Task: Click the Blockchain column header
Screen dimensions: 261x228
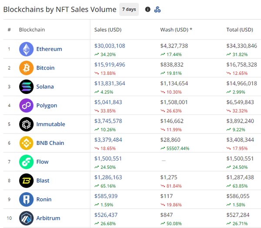Action: click(x=32, y=30)
